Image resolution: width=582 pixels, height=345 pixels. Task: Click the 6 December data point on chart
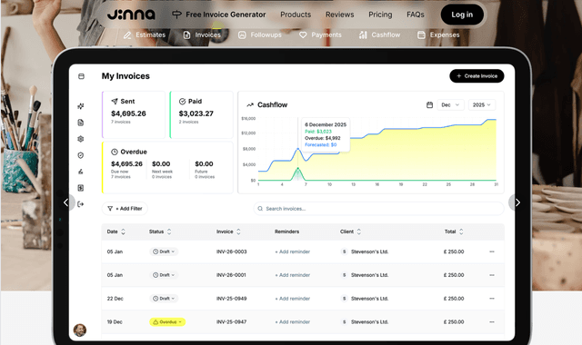click(x=297, y=149)
